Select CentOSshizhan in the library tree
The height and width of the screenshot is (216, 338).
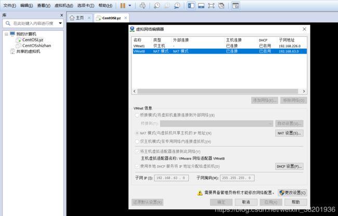[36, 46]
